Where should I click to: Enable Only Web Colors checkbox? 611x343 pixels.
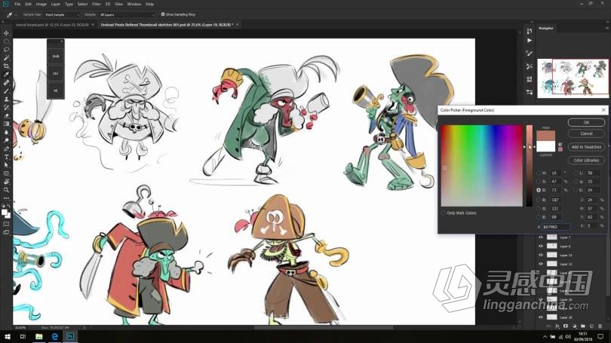pos(443,213)
